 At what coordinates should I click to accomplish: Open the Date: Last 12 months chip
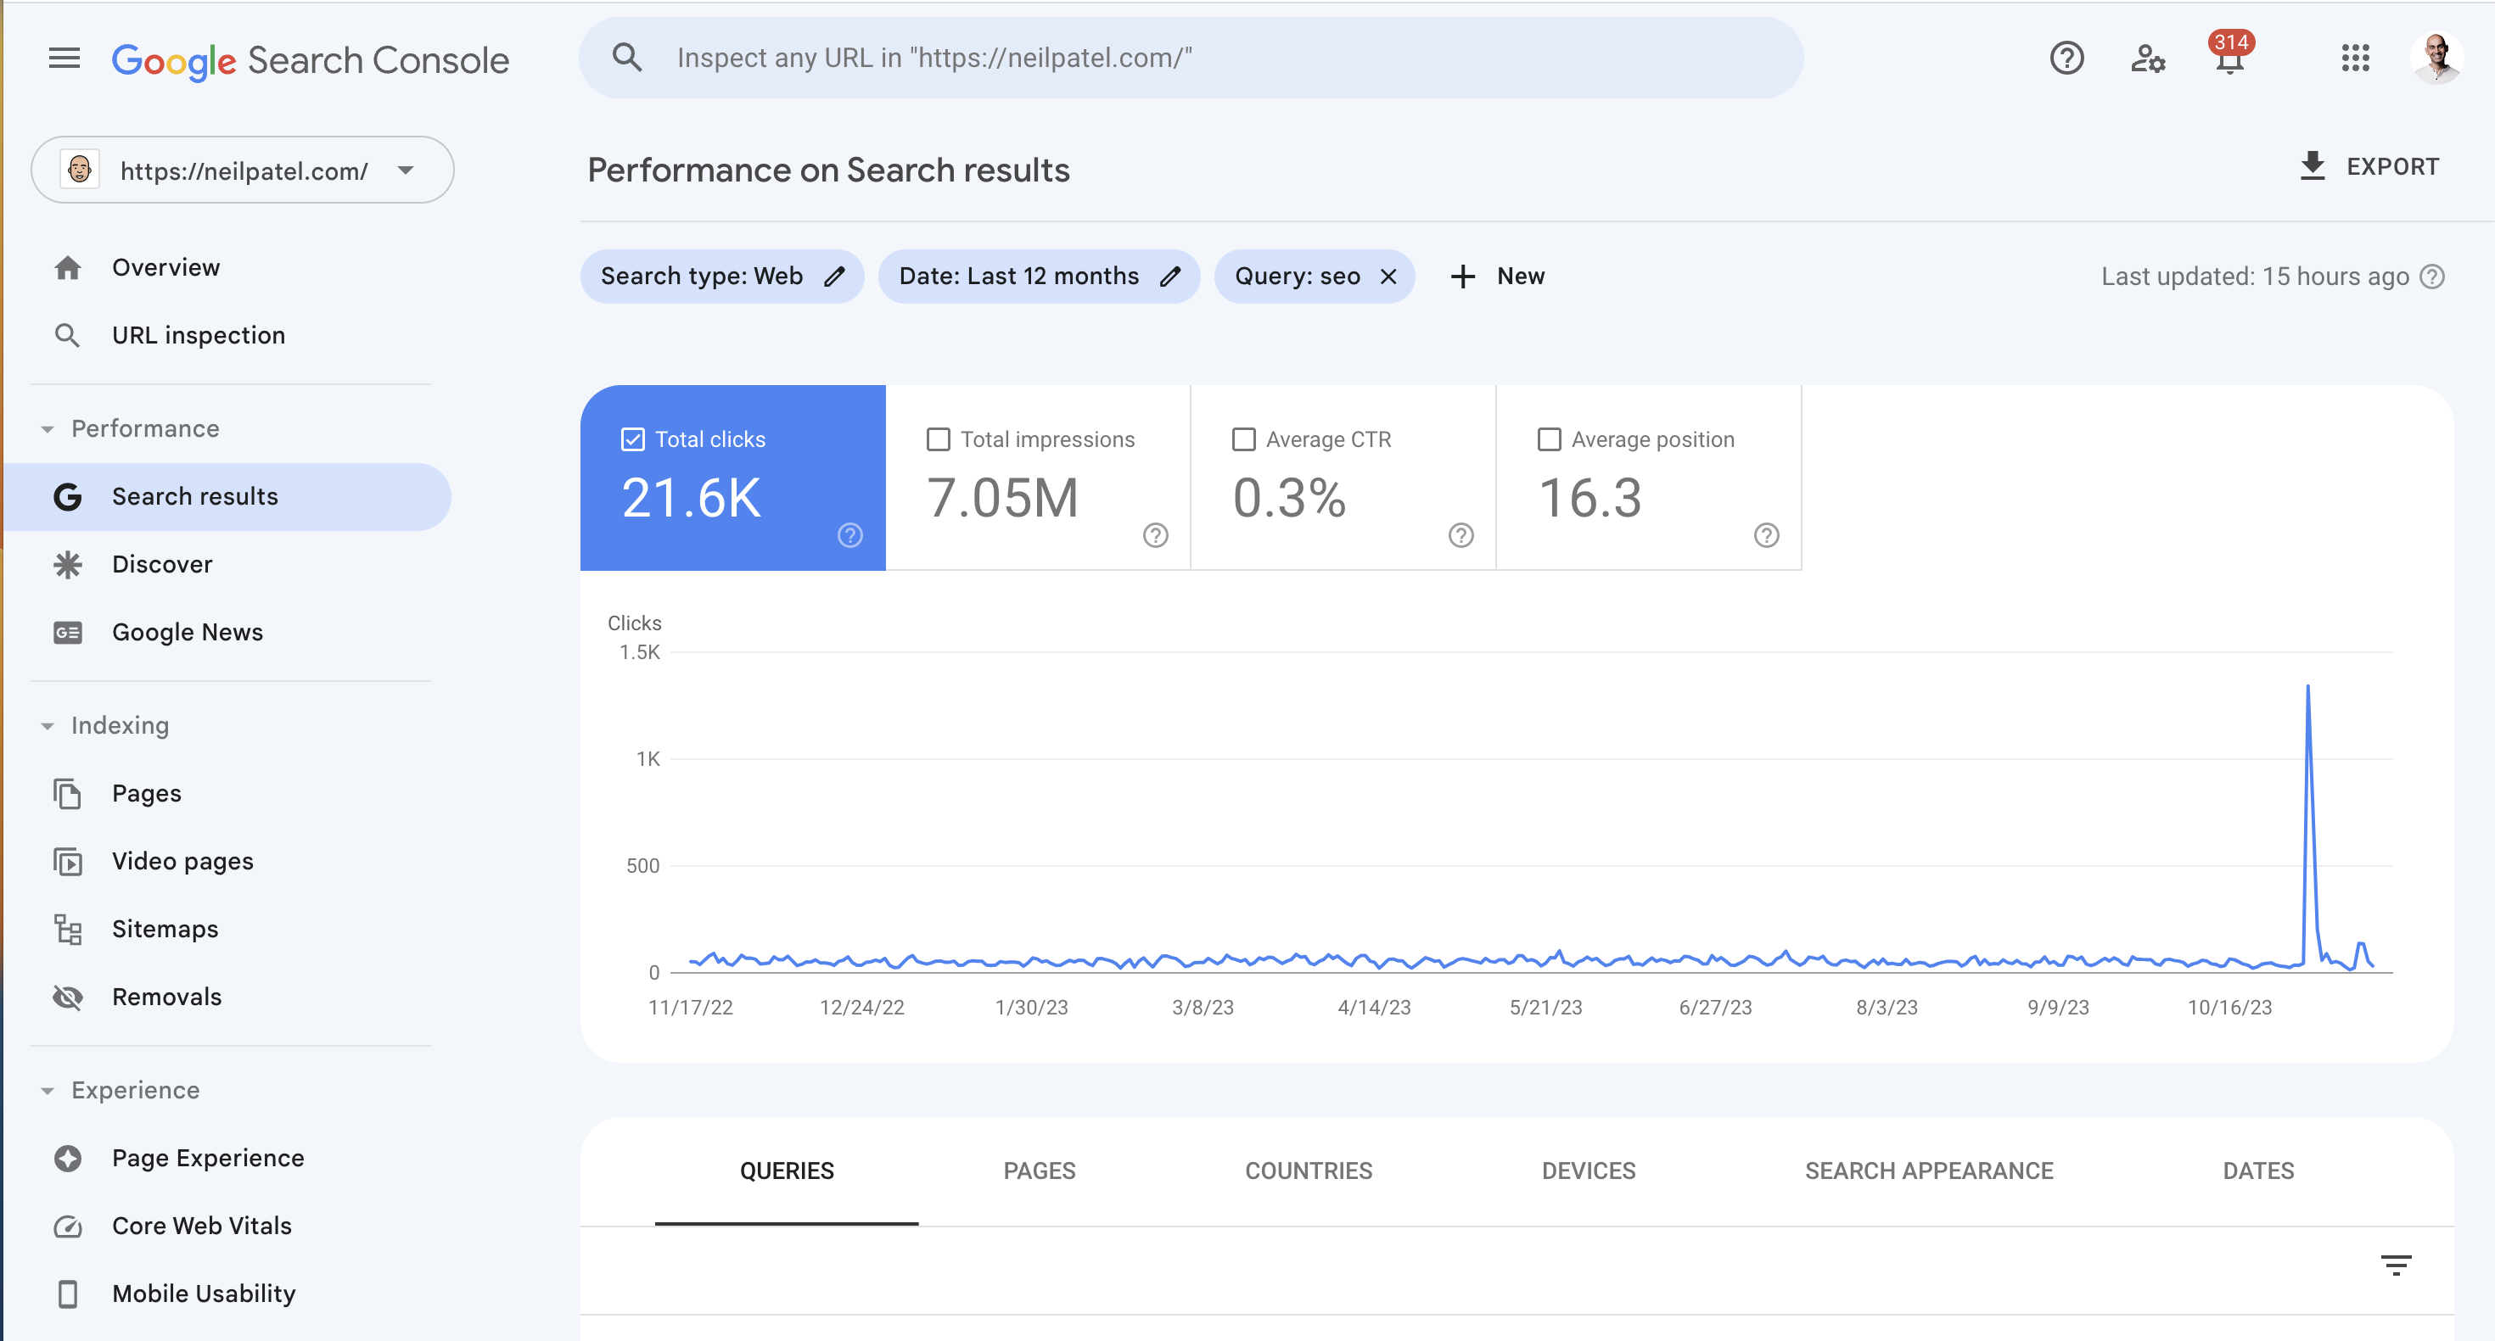tap(1038, 277)
